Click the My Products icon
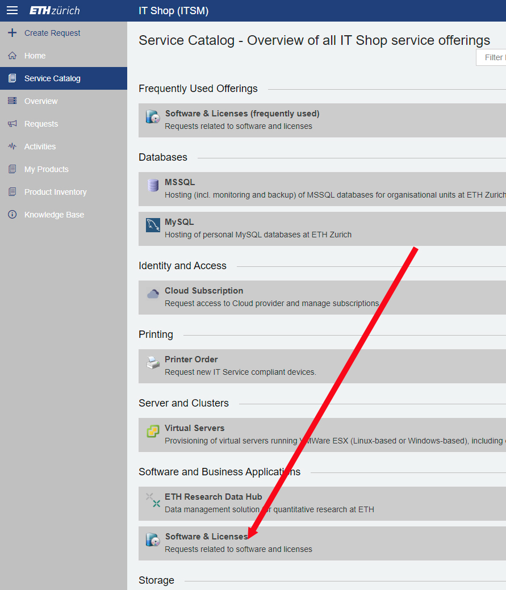The image size is (506, 590). coord(12,169)
